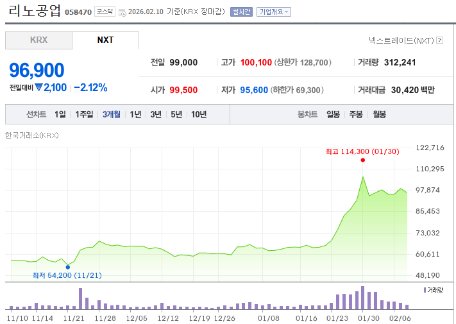Switch to the KRX tab

(38, 40)
